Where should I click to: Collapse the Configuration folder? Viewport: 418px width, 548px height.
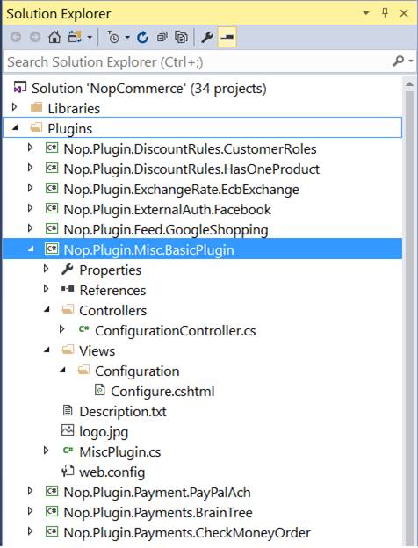[62, 370]
